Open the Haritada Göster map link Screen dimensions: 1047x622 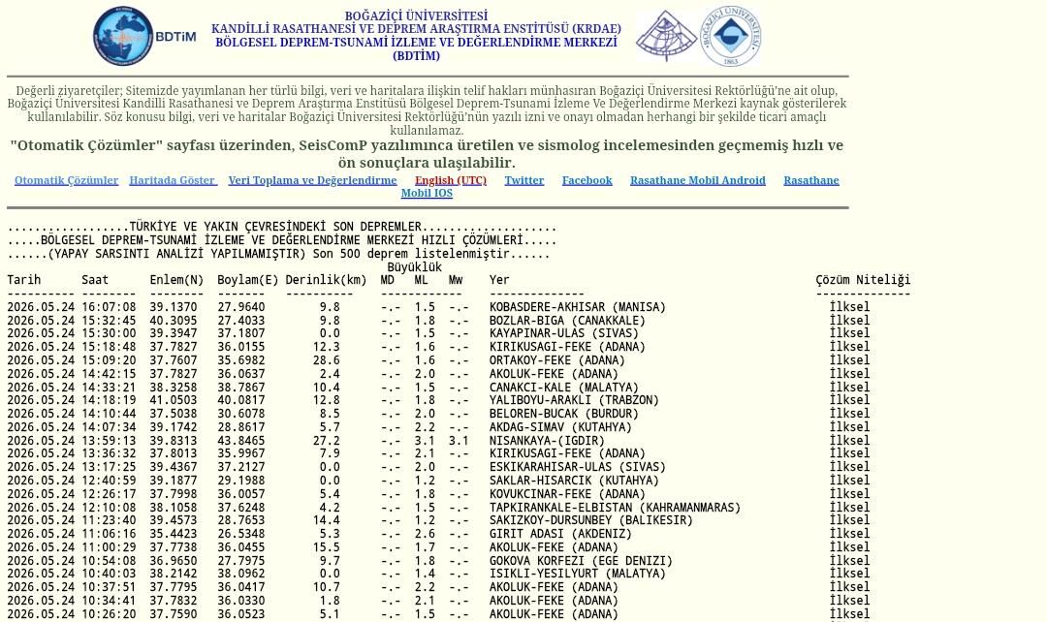tap(173, 180)
